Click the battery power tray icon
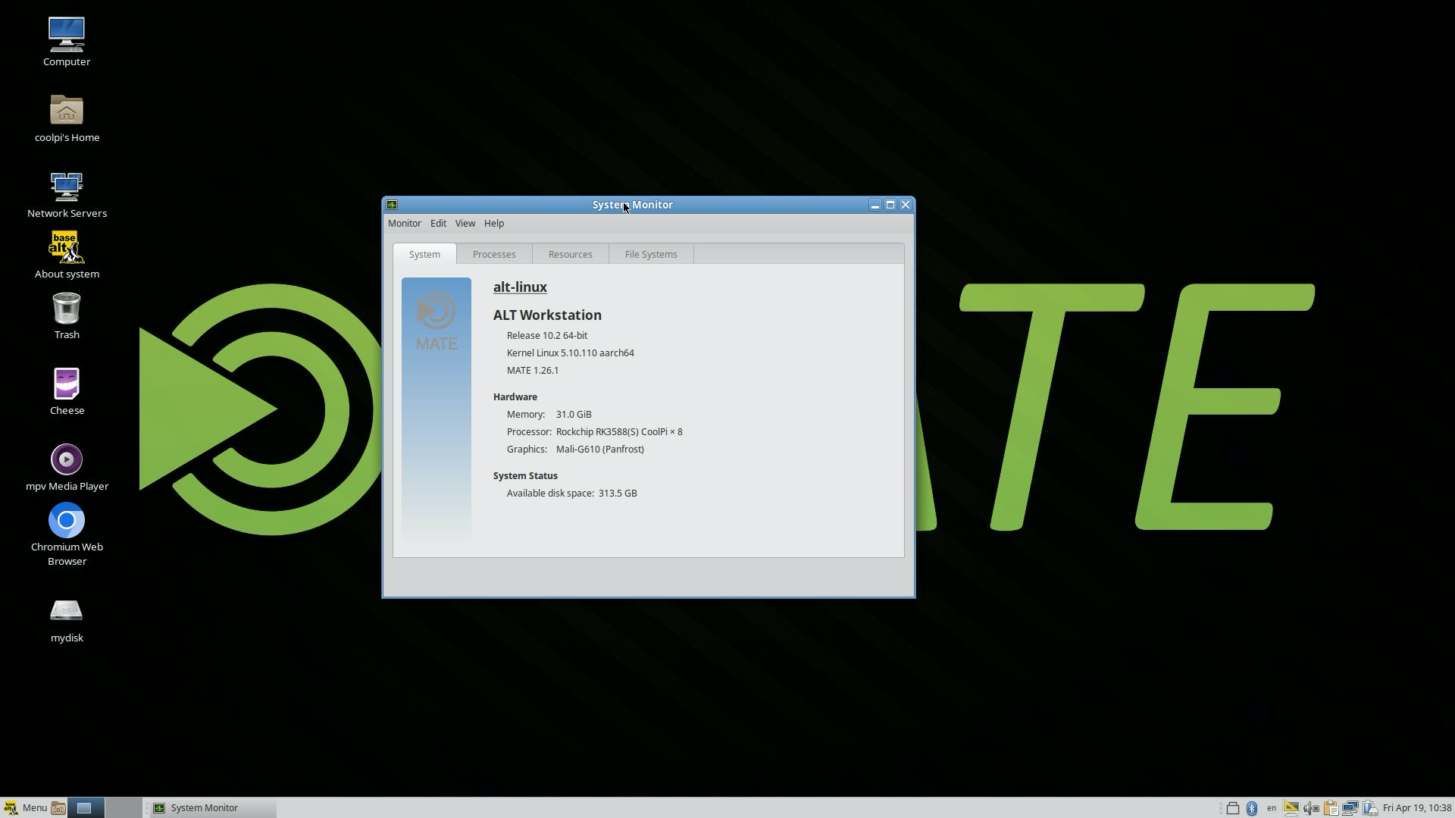This screenshot has height=818, width=1455. pos(1369,808)
